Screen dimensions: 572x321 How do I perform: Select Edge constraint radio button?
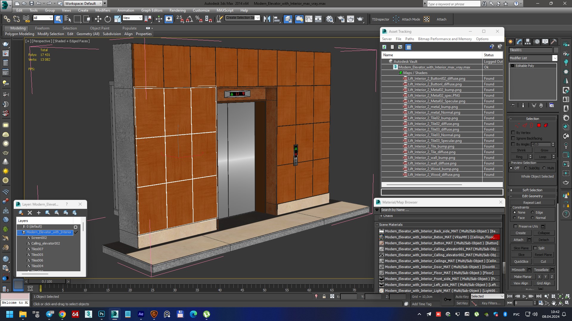click(532, 212)
